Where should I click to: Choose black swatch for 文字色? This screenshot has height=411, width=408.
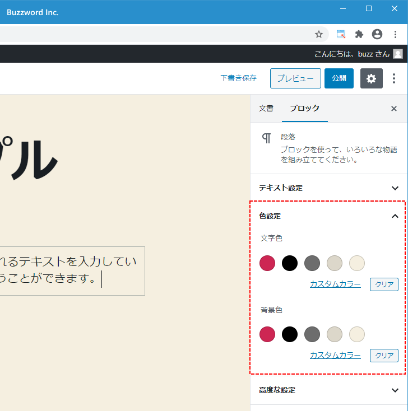[x=290, y=263]
